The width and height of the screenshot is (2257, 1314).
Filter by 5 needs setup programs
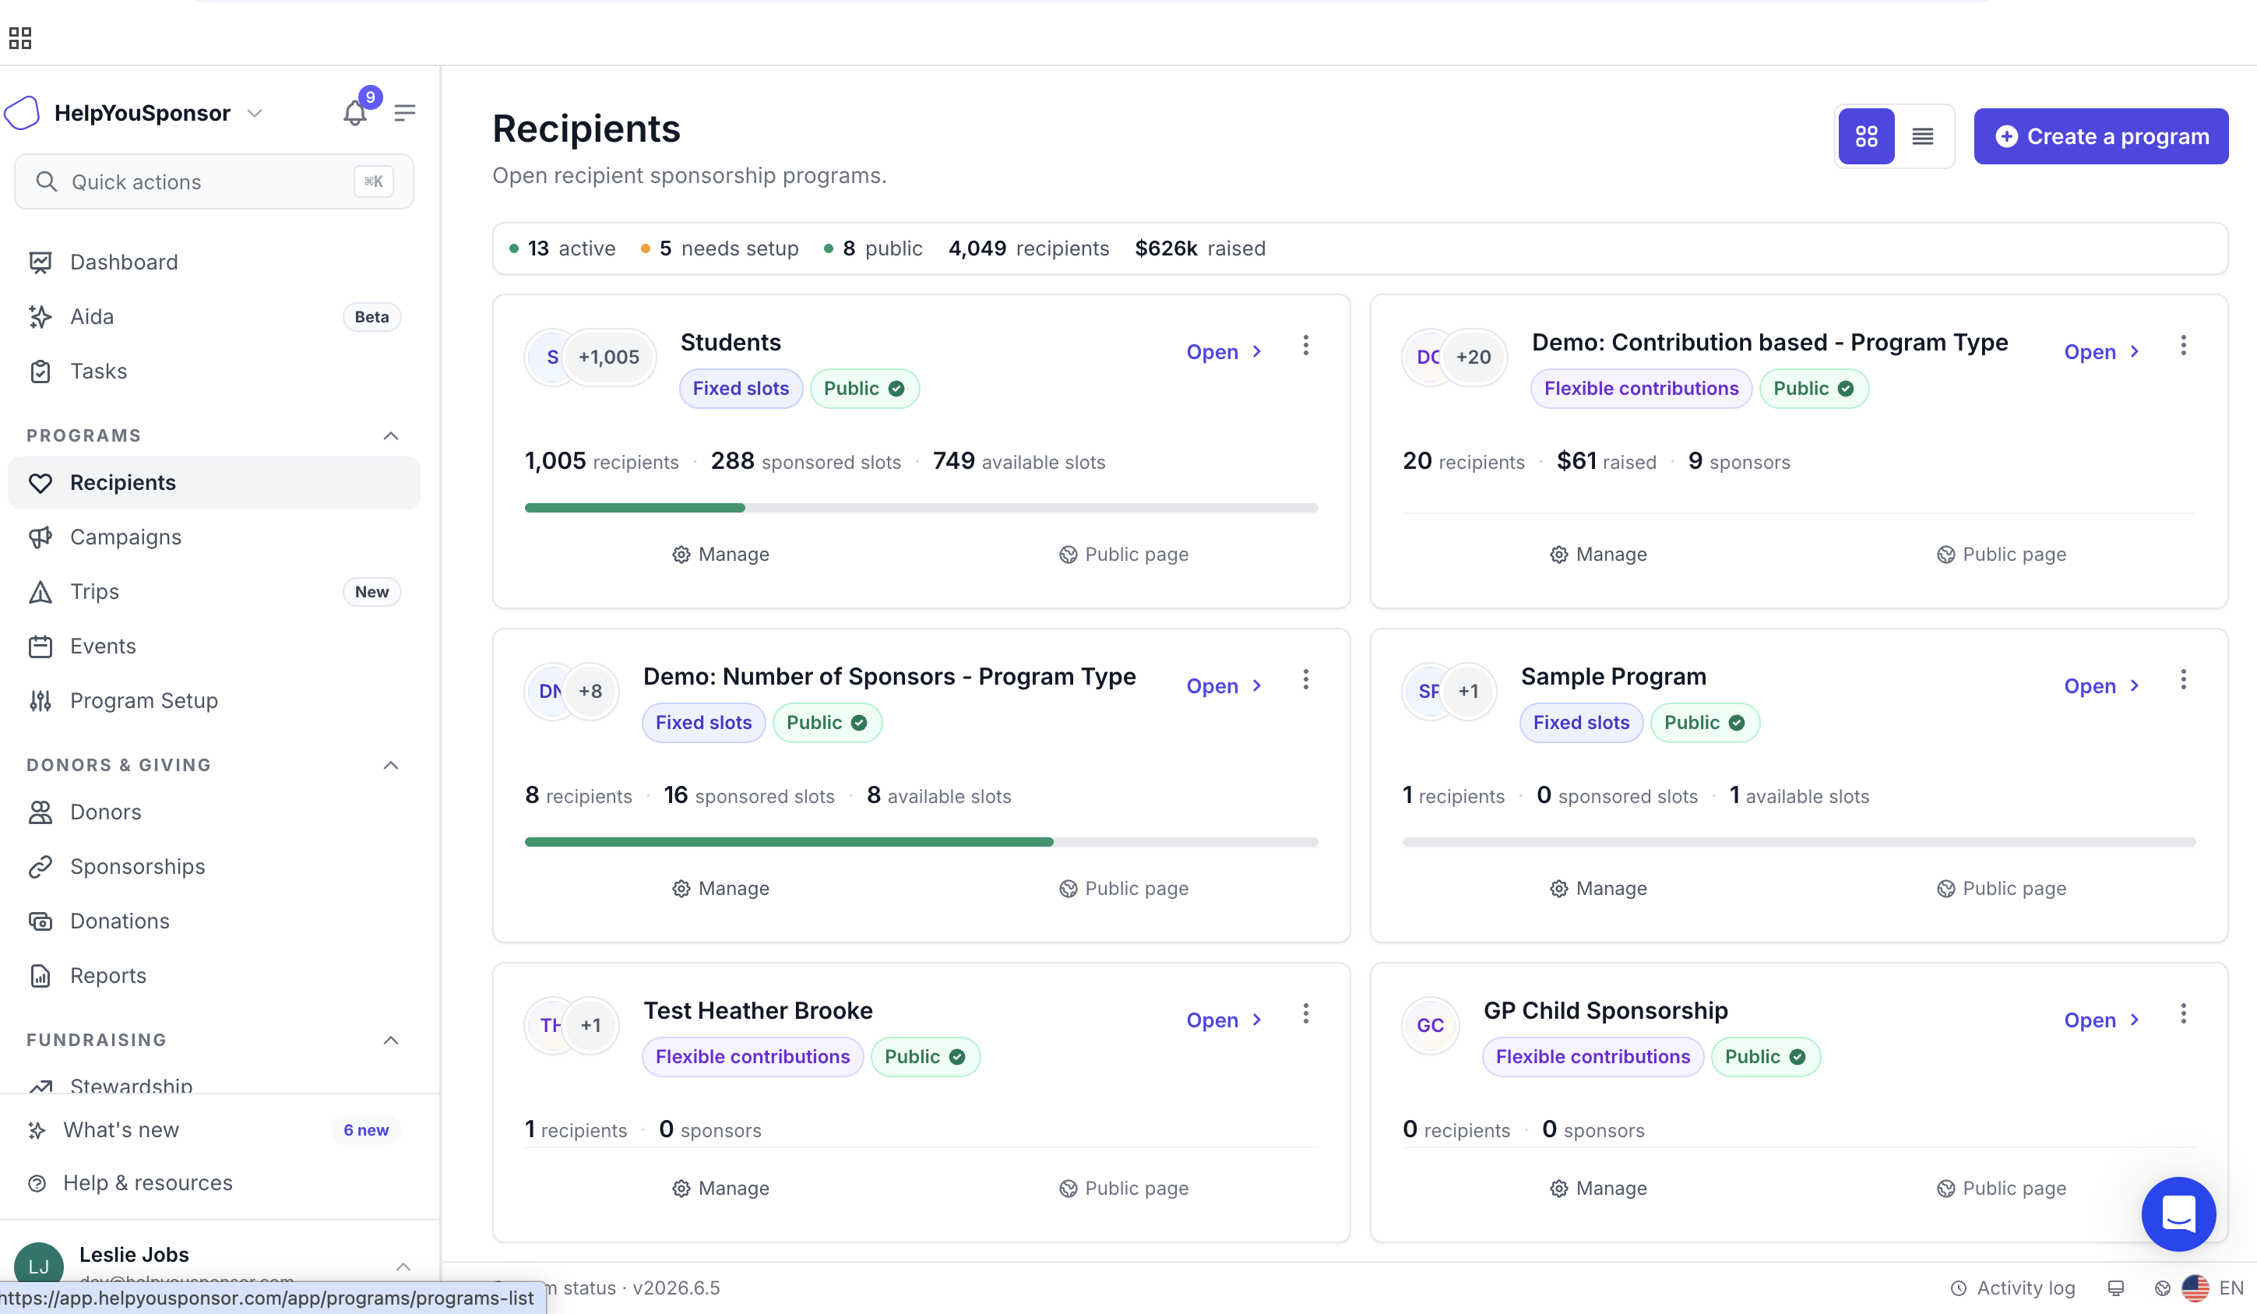(720, 248)
